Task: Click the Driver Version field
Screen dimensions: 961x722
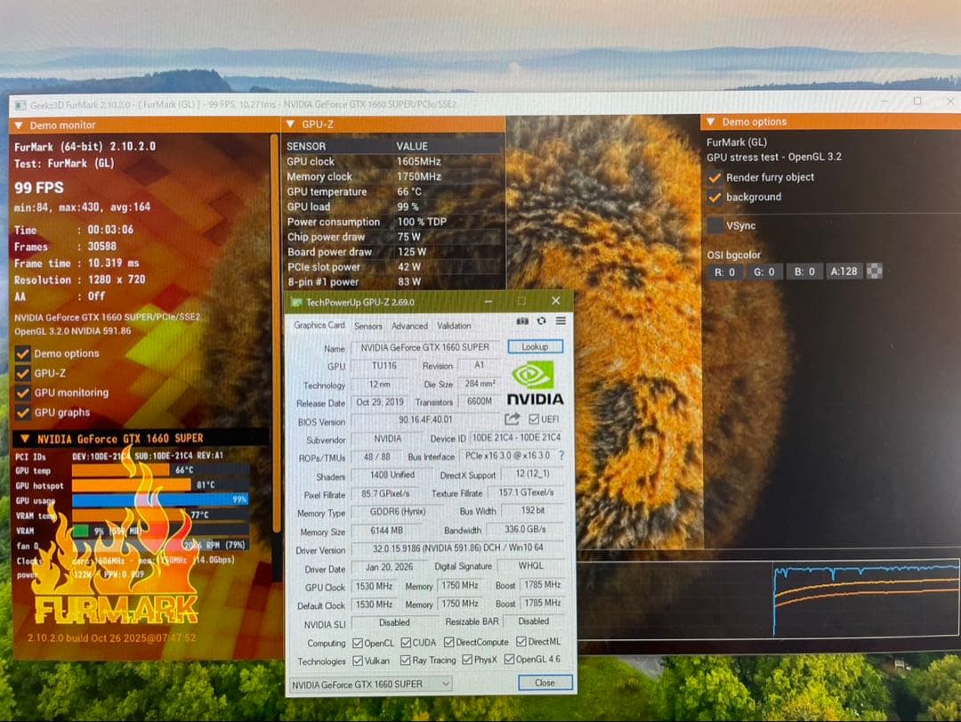Action: click(458, 548)
